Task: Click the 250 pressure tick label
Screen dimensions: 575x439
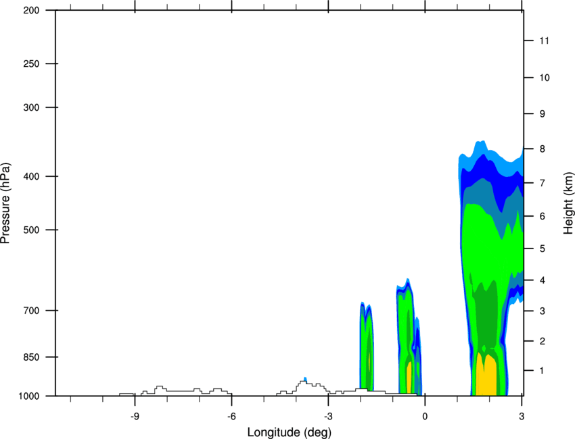Action: click(32, 63)
